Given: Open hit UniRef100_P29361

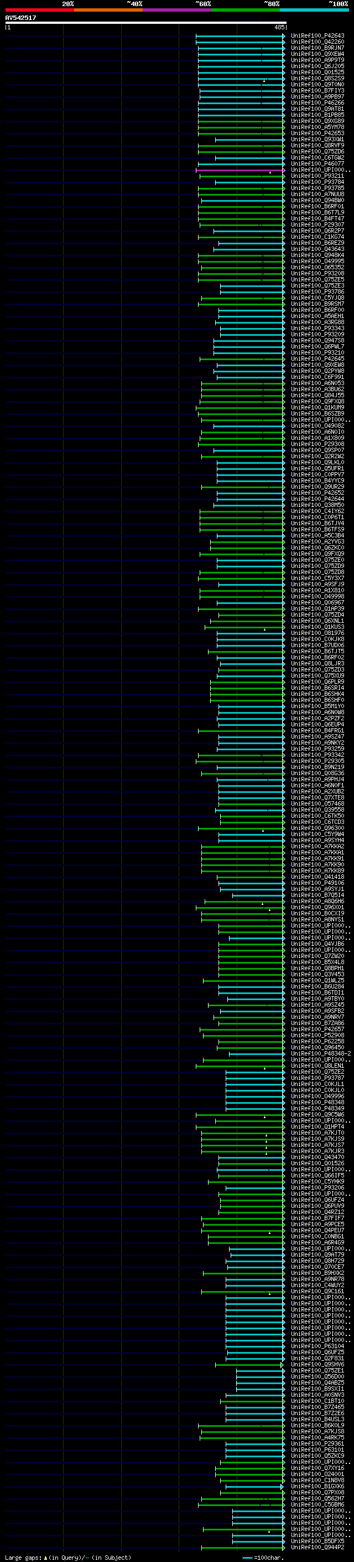Looking at the screenshot, I should pyautogui.click(x=317, y=1444).
